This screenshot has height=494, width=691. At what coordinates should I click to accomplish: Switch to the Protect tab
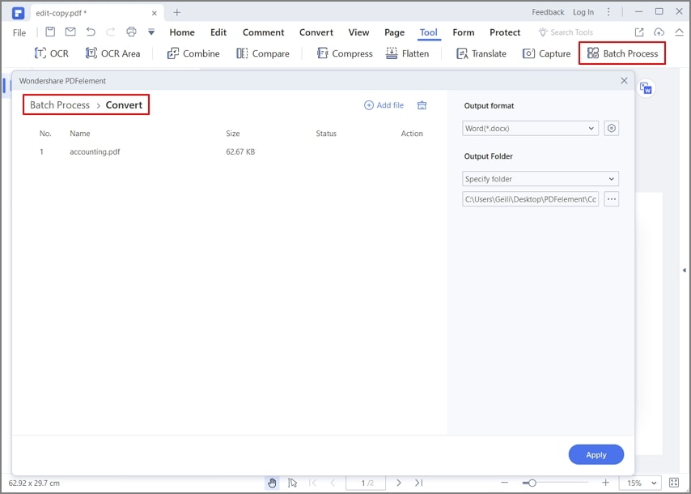pos(505,32)
